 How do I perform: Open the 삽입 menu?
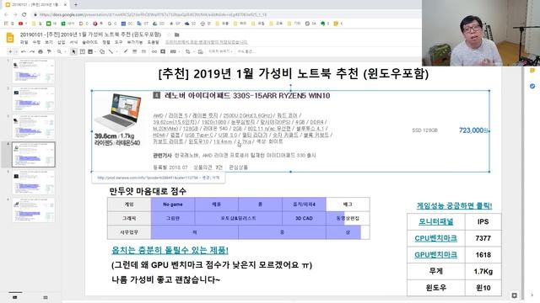tap(62, 42)
